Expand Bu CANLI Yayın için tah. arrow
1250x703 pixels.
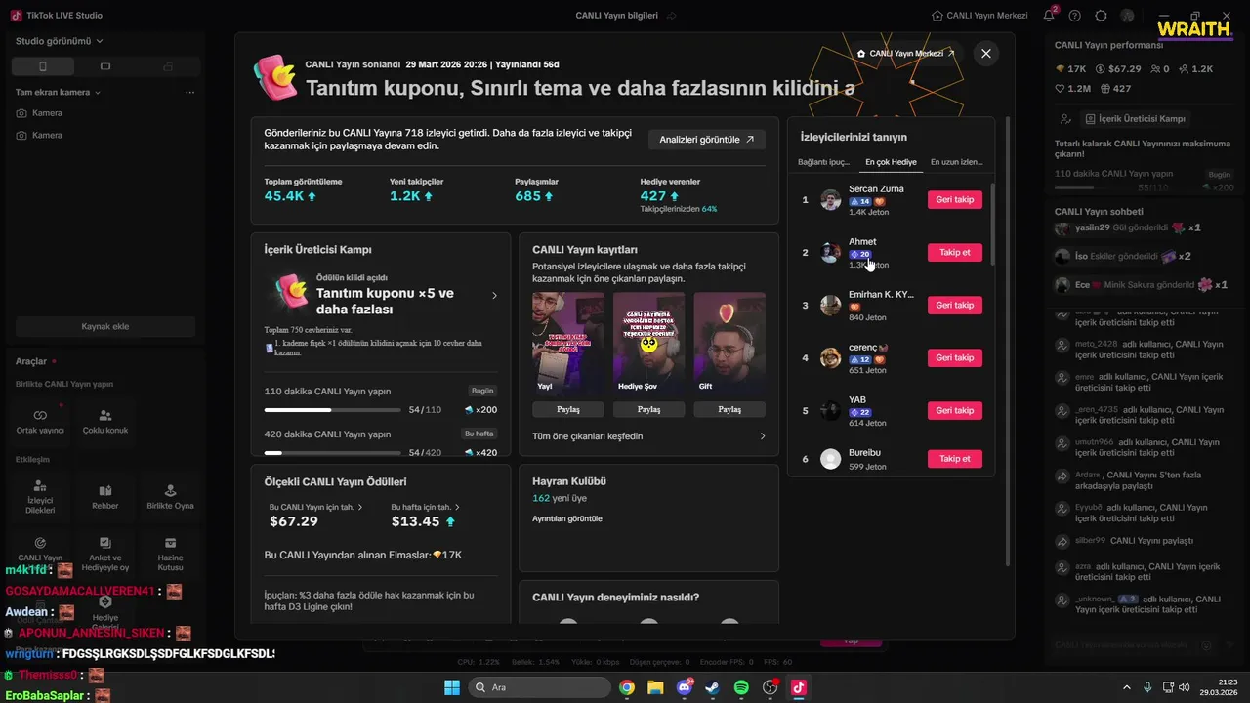tap(360, 507)
